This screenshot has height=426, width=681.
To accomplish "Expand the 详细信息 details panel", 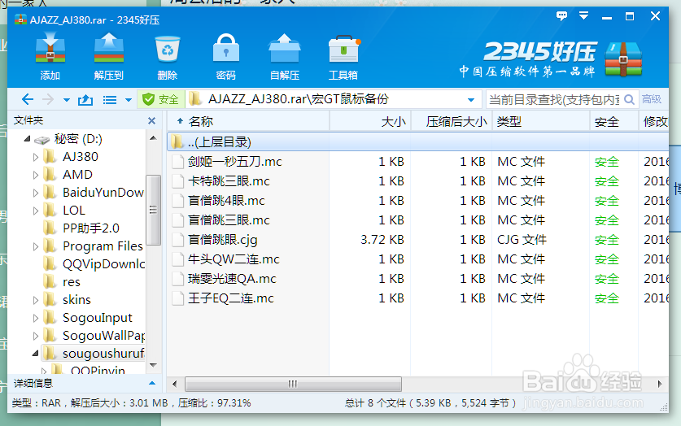I will coord(152,384).
